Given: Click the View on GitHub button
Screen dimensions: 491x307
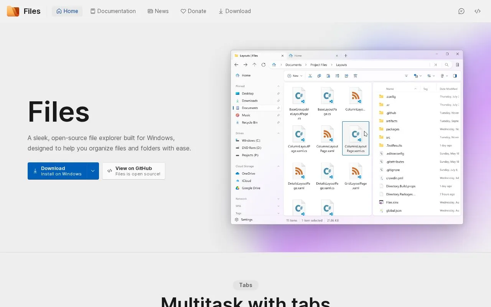Looking at the screenshot, I should [x=133, y=171].
